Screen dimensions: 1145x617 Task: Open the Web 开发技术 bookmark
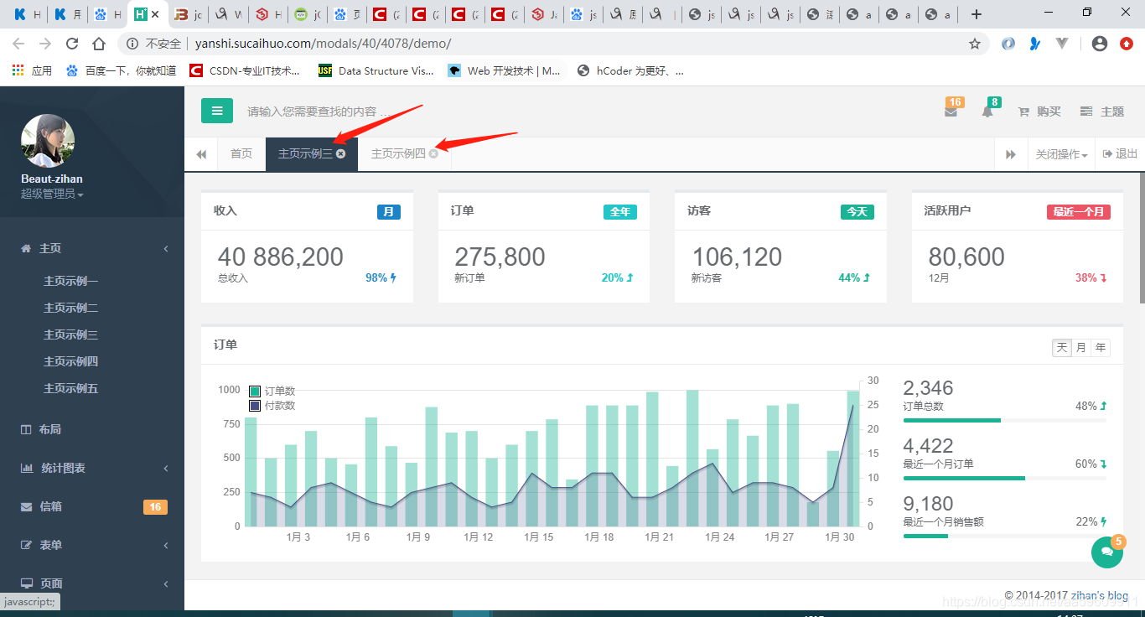tap(505, 70)
